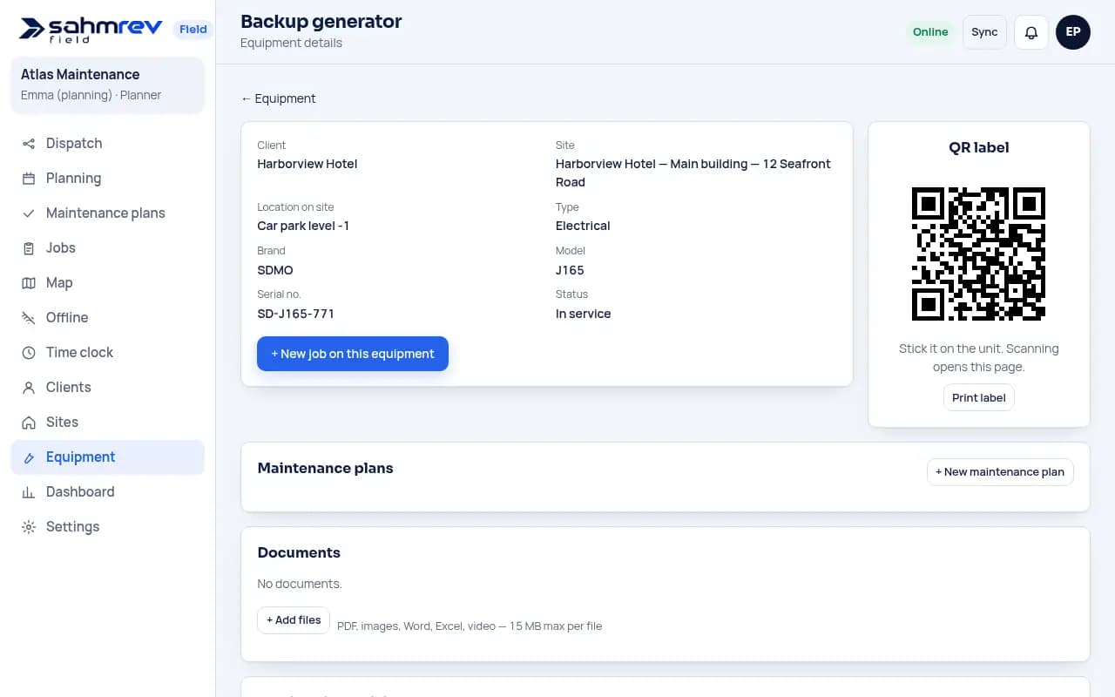
Task: Open the EP user avatar menu
Action: click(x=1073, y=32)
